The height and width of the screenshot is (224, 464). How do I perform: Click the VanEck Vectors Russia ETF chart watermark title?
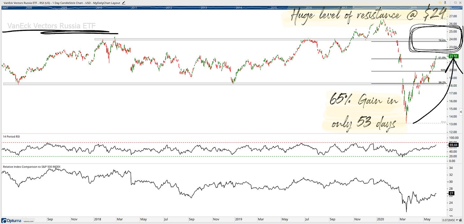click(51, 25)
